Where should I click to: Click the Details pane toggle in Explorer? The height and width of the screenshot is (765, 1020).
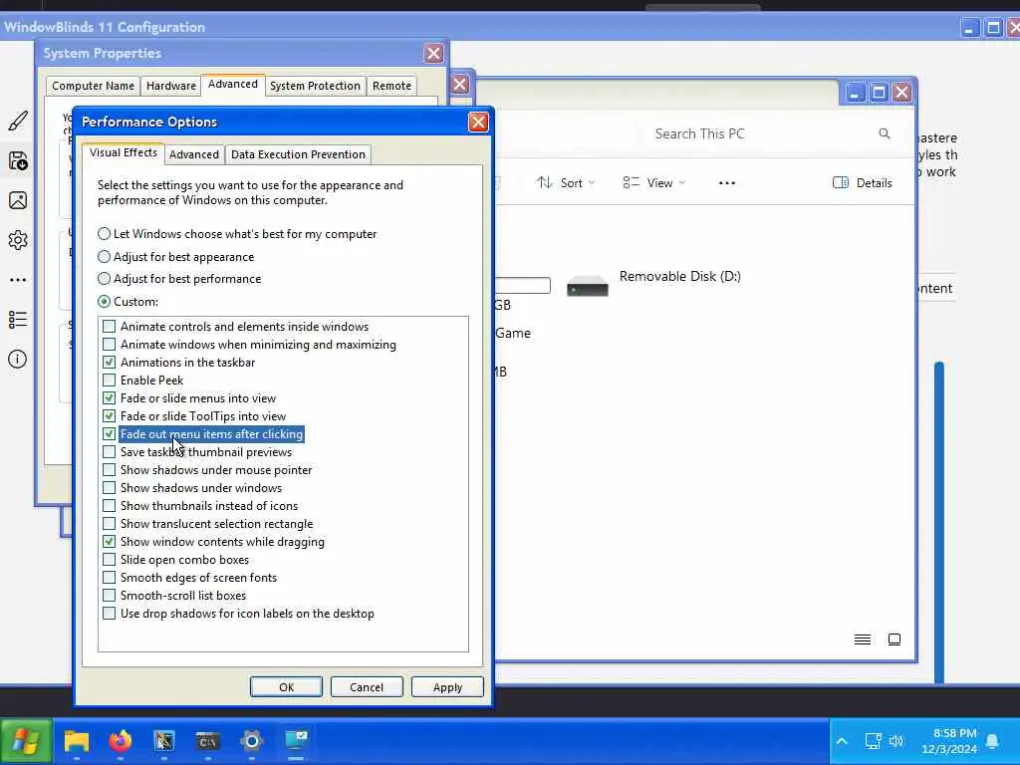click(862, 183)
